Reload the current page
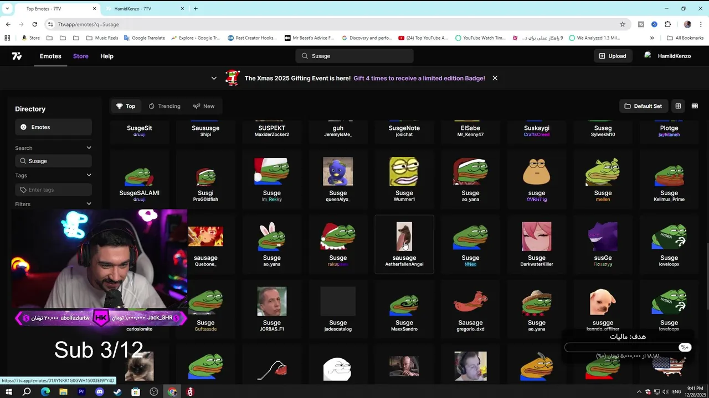The image size is (709, 398). pos(34,24)
